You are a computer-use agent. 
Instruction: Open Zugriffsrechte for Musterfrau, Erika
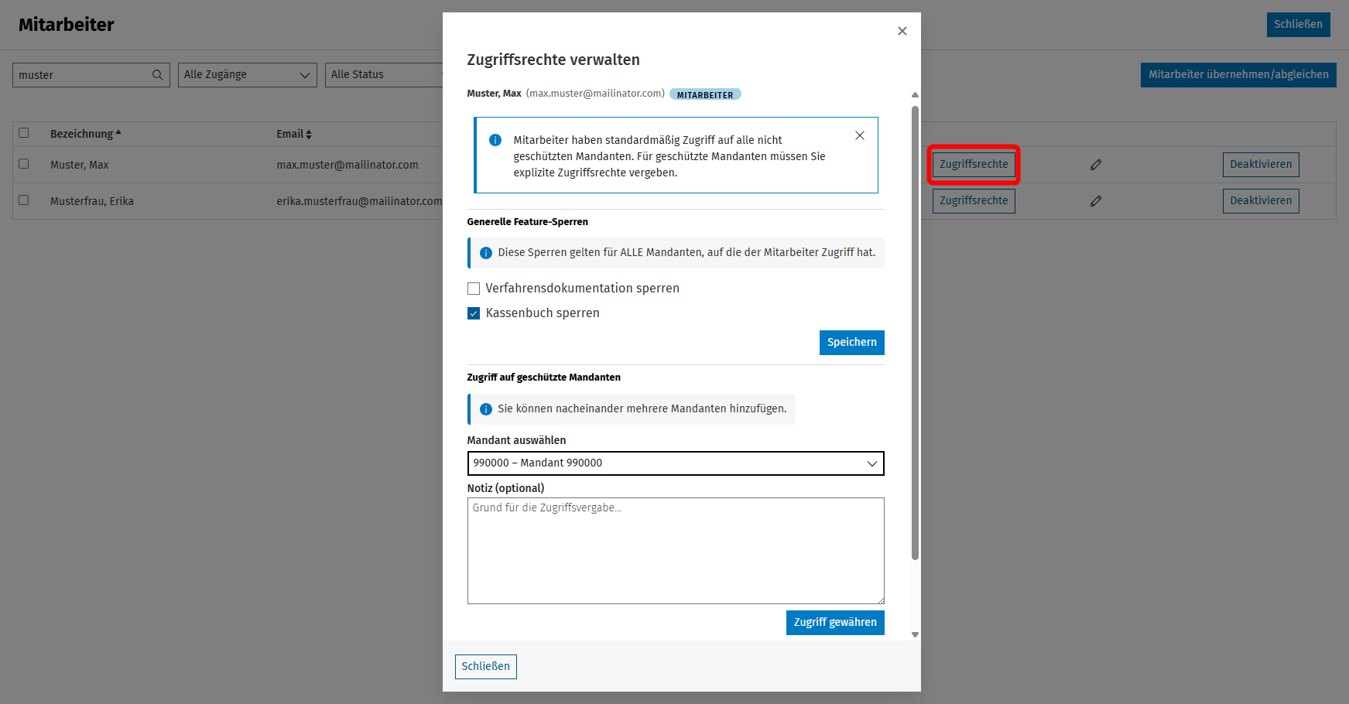coord(974,201)
